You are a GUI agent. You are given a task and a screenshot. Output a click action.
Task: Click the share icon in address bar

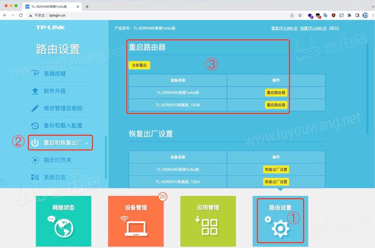[292, 15]
